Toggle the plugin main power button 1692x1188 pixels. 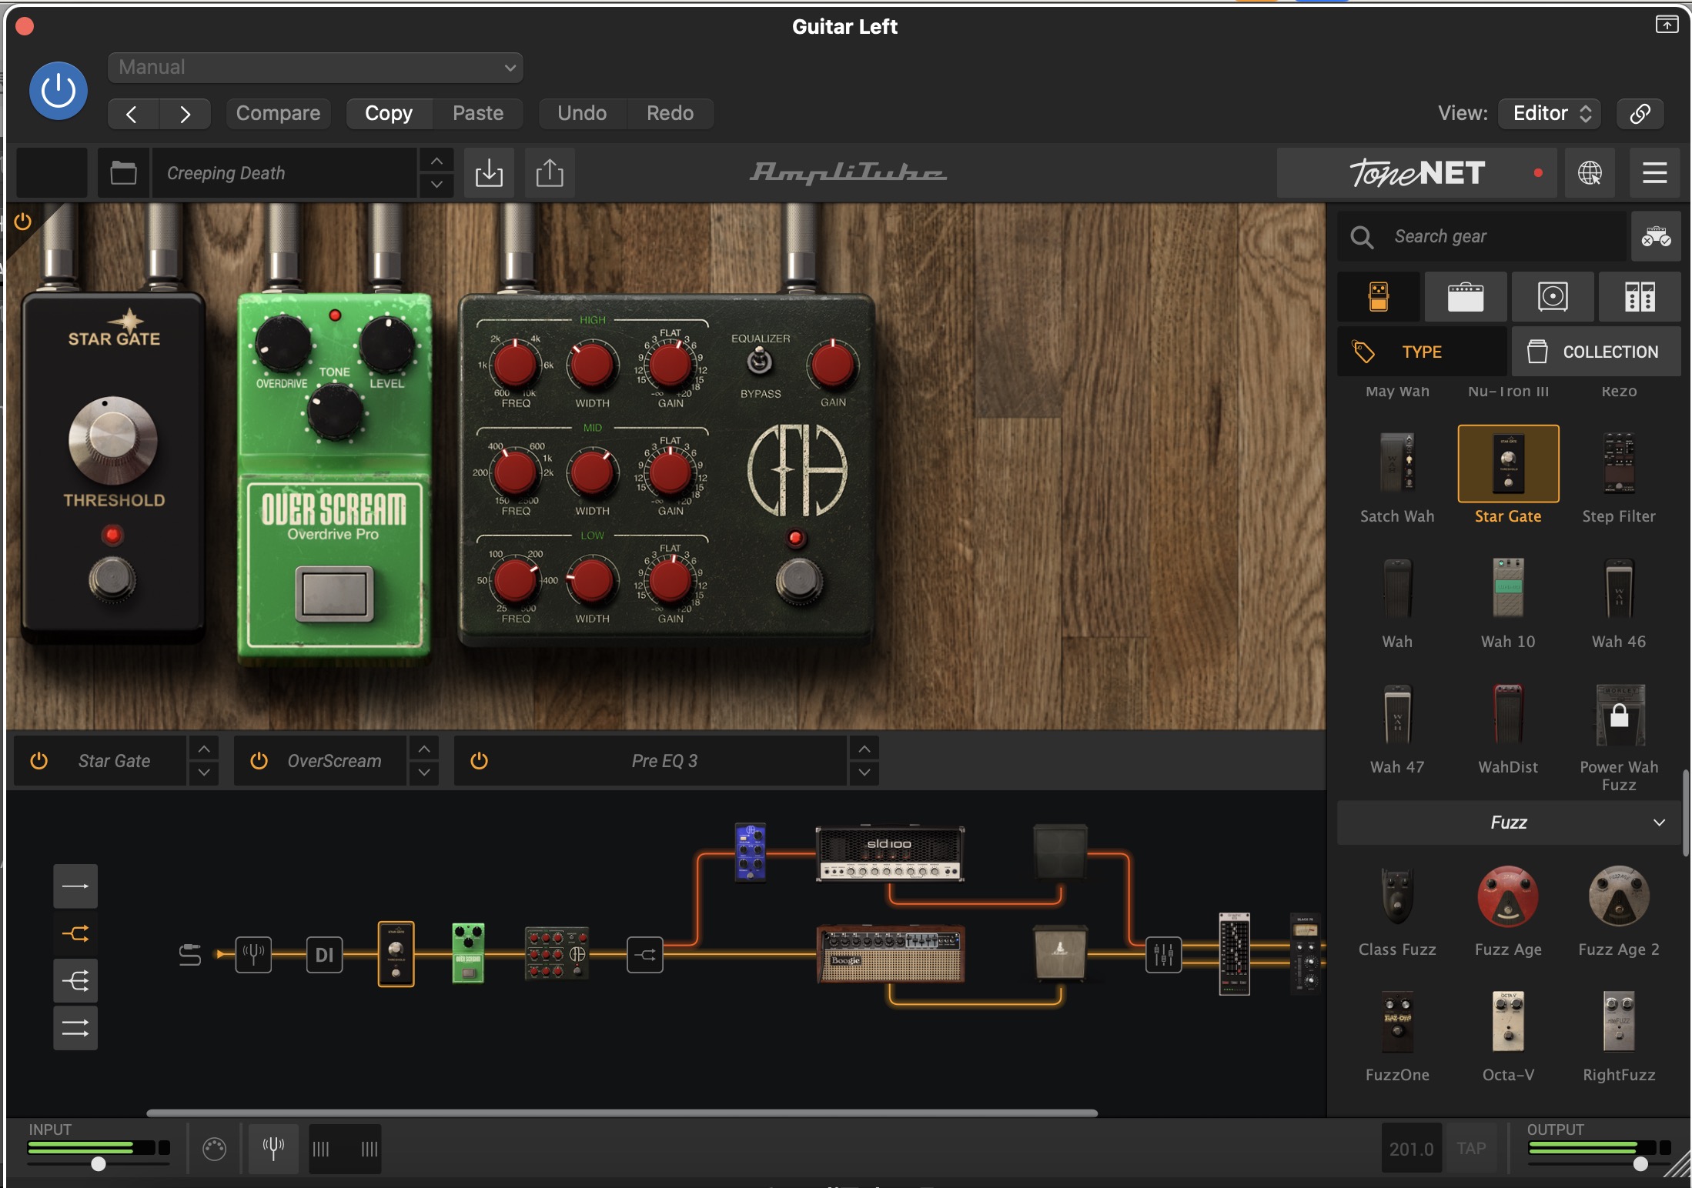pos(59,91)
